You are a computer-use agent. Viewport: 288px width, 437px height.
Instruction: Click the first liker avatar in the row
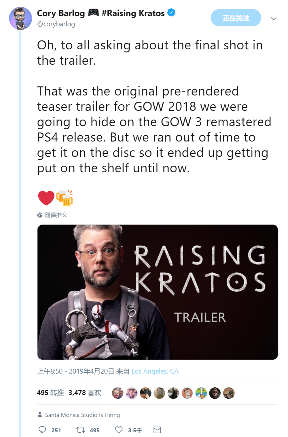tap(118, 393)
